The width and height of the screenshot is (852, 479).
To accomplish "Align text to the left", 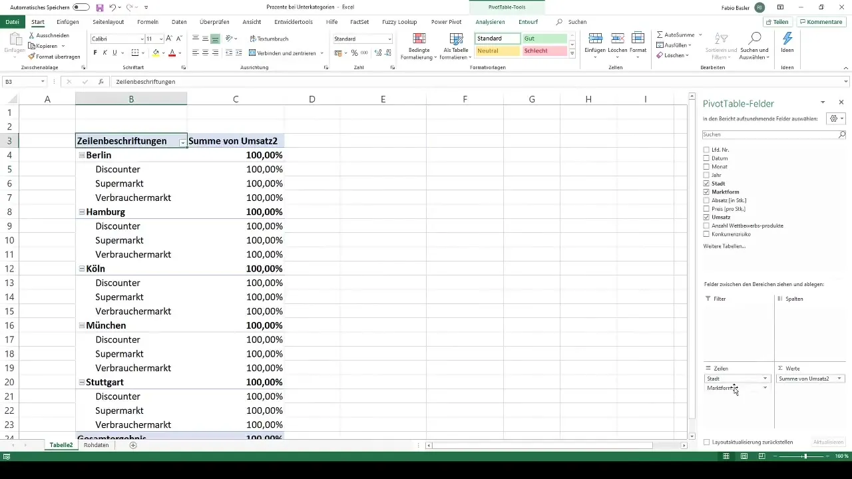I will coord(196,53).
